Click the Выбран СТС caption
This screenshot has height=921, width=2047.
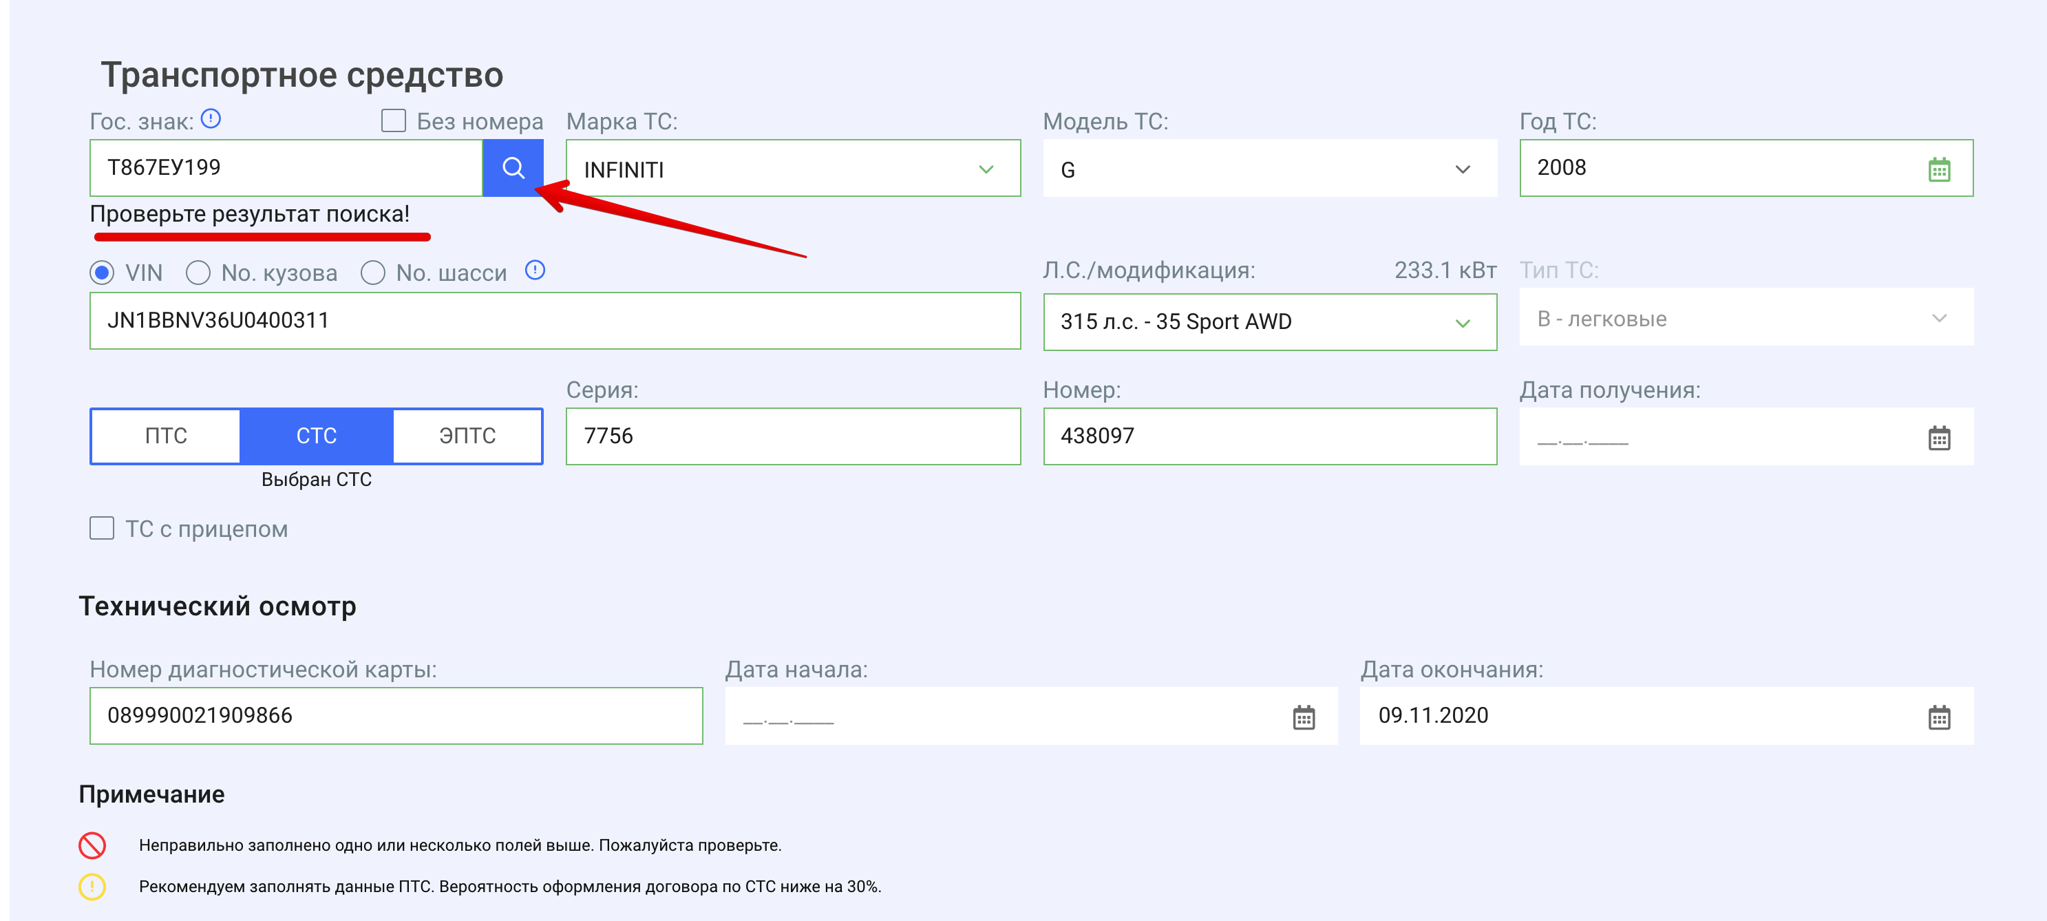(316, 480)
